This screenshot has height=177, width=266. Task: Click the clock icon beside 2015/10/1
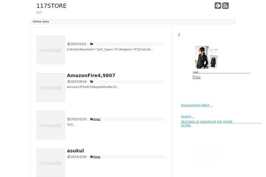coord(69,44)
